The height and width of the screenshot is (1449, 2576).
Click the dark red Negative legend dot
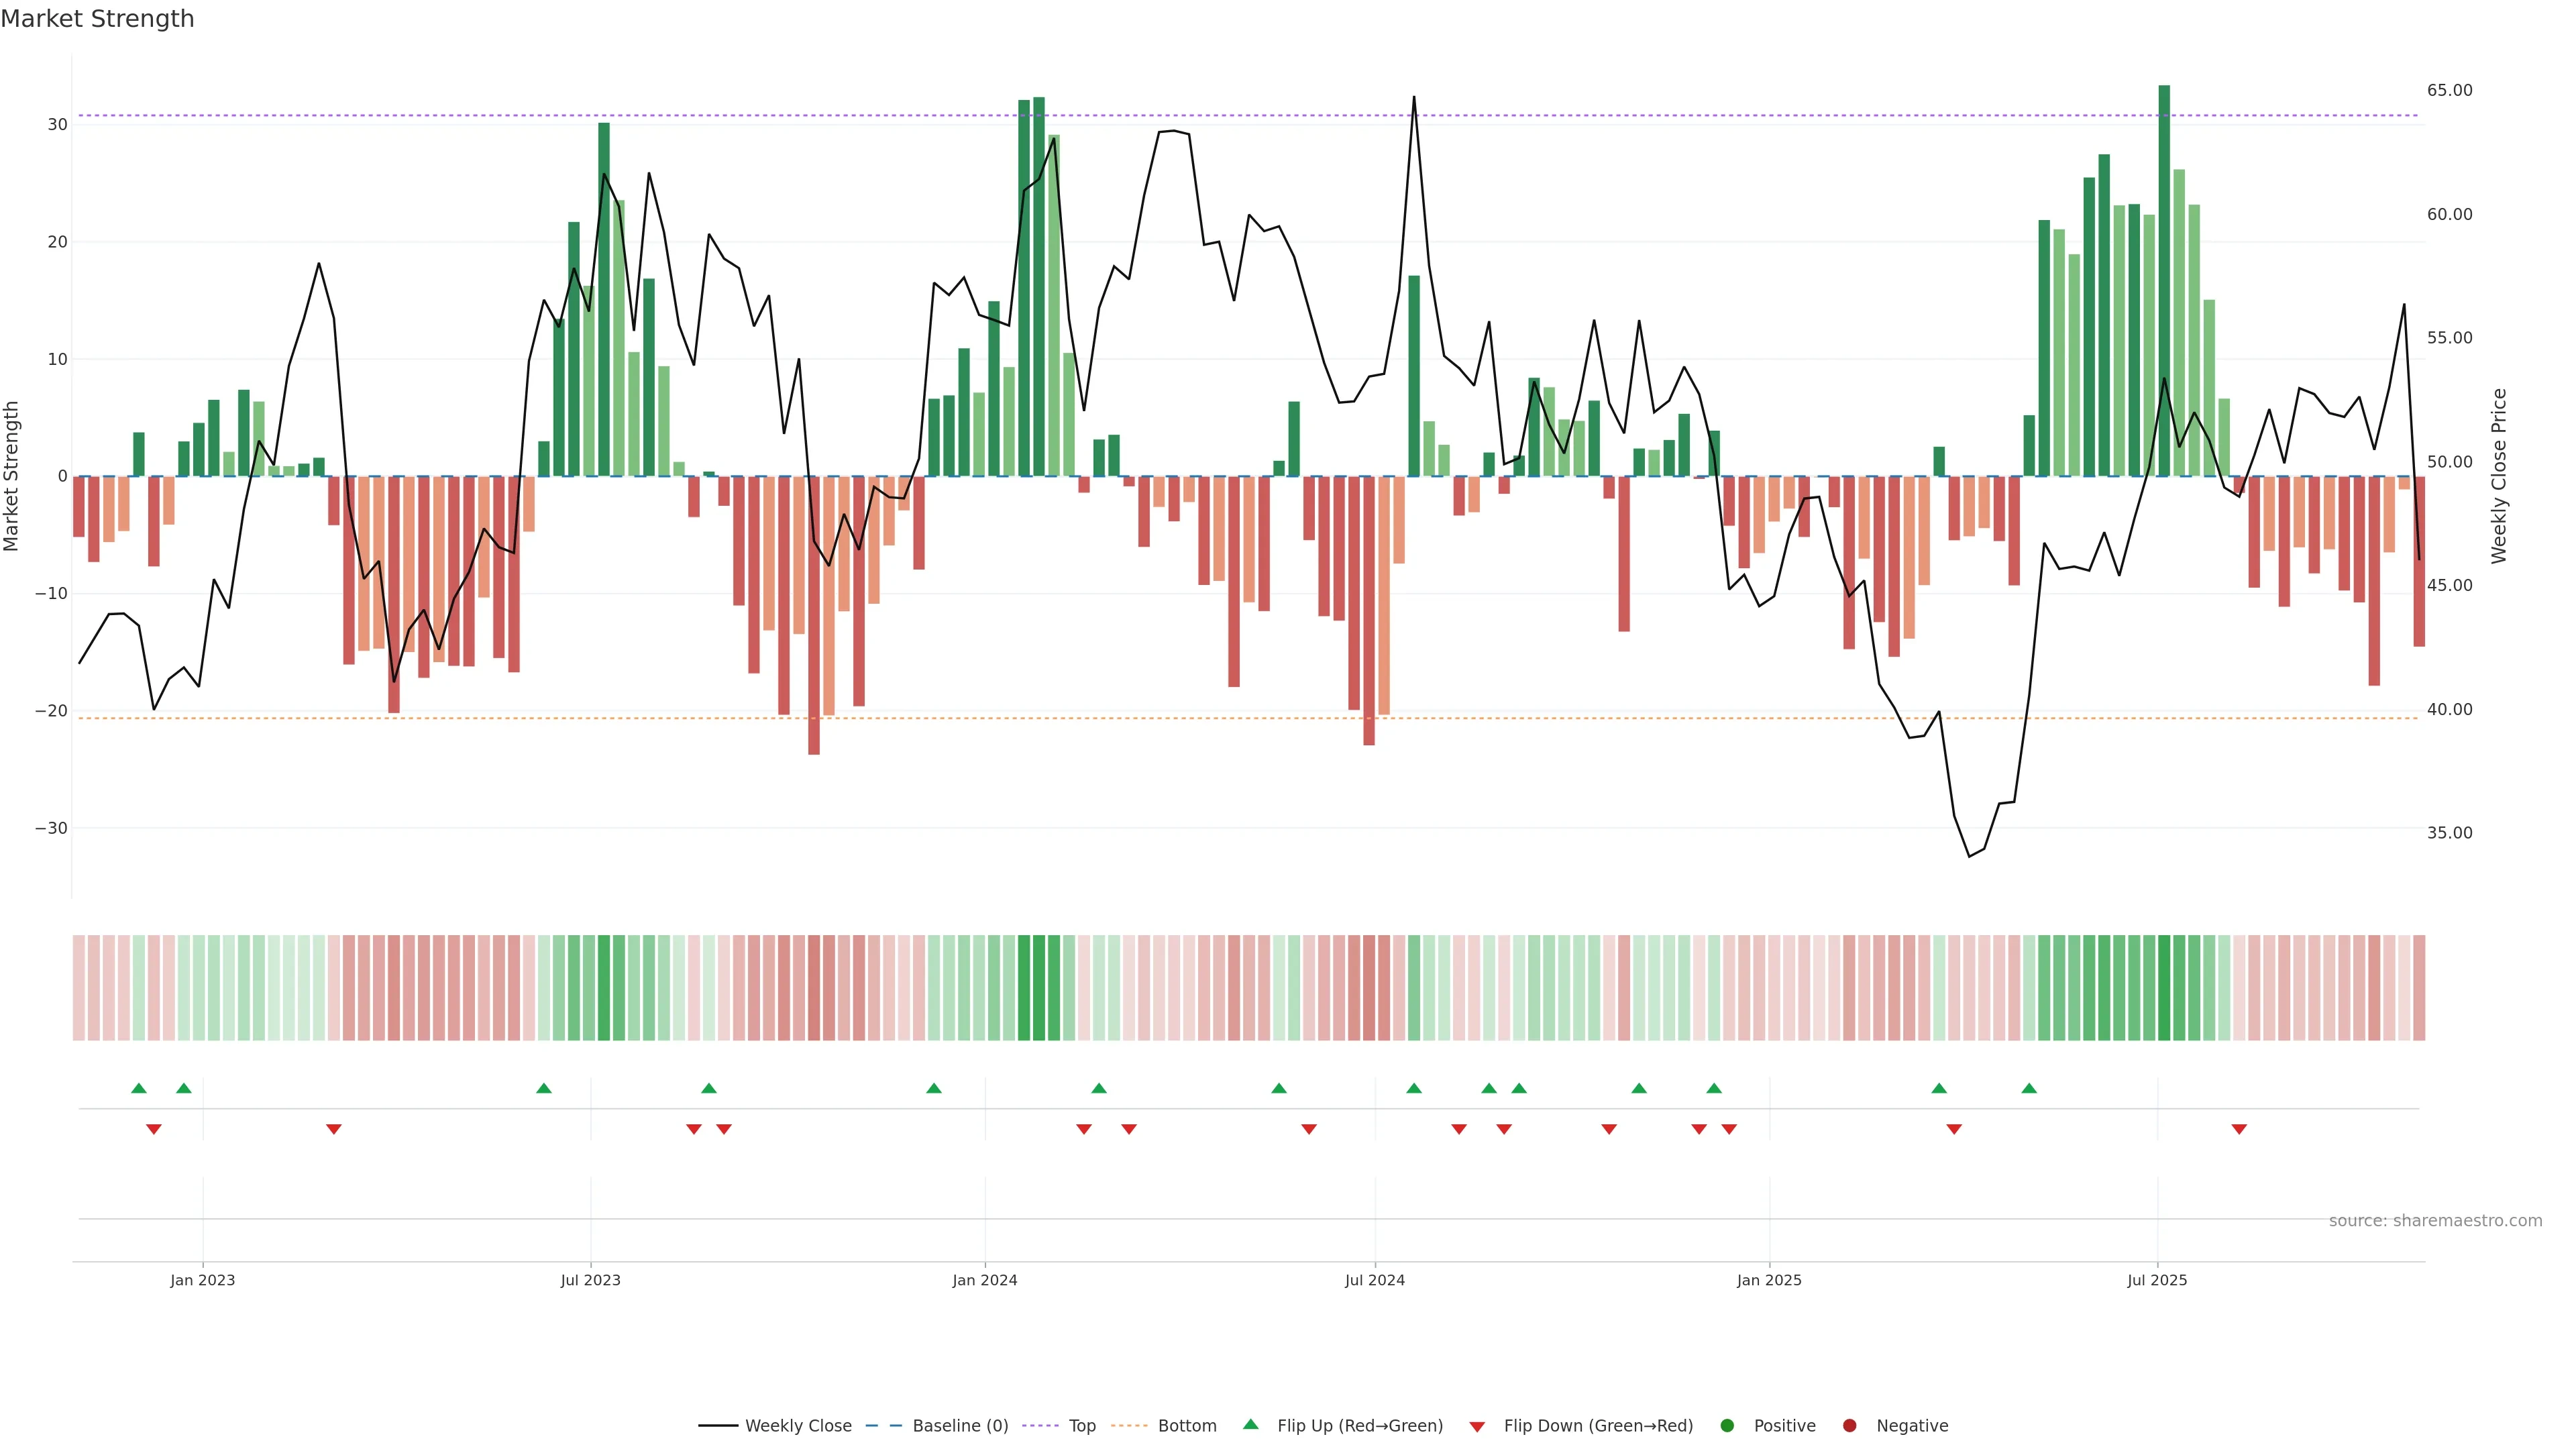click(1849, 1426)
